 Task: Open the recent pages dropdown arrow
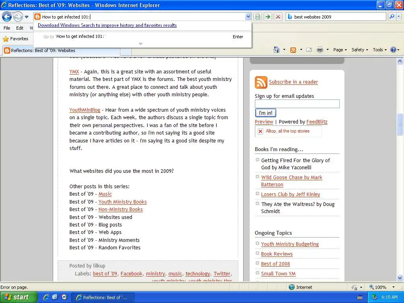click(26, 17)
